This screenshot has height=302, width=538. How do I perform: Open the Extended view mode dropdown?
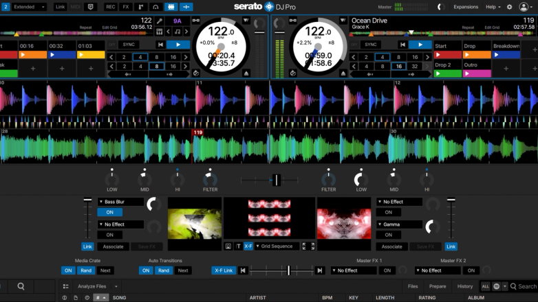pos(29,7)
